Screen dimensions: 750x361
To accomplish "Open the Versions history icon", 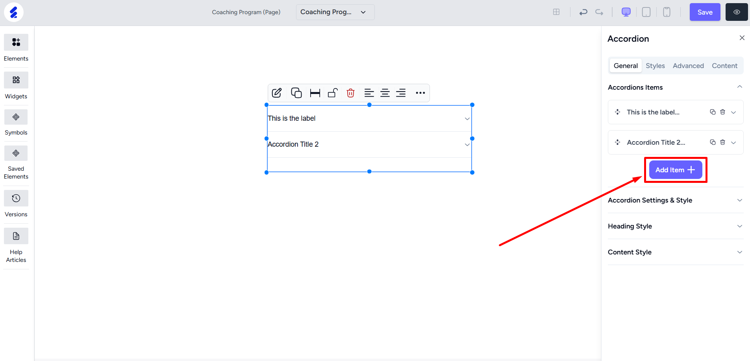I will [x=16, y=198].
